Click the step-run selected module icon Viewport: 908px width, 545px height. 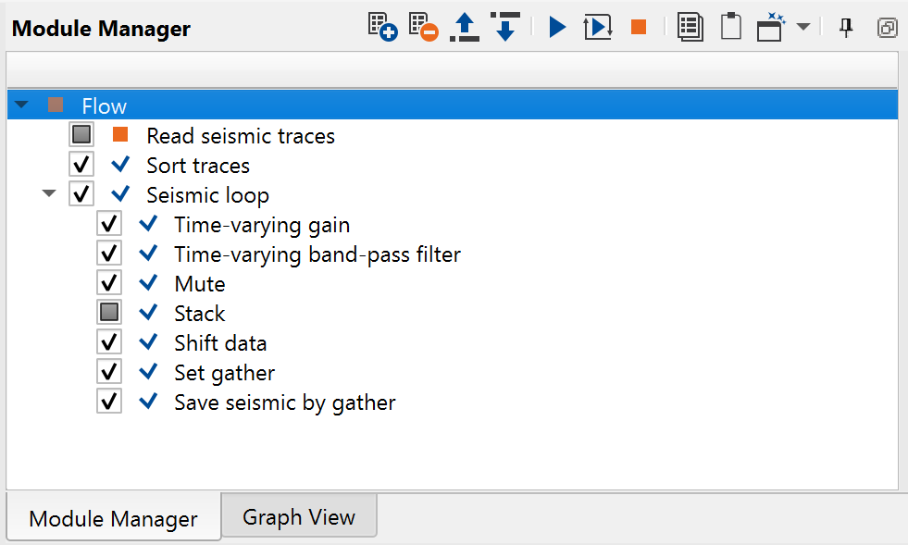point(598,27)
